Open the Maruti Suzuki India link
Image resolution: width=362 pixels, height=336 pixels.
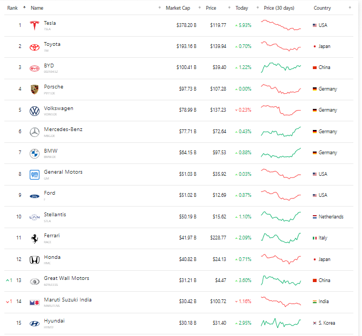[x=68, y=299]
